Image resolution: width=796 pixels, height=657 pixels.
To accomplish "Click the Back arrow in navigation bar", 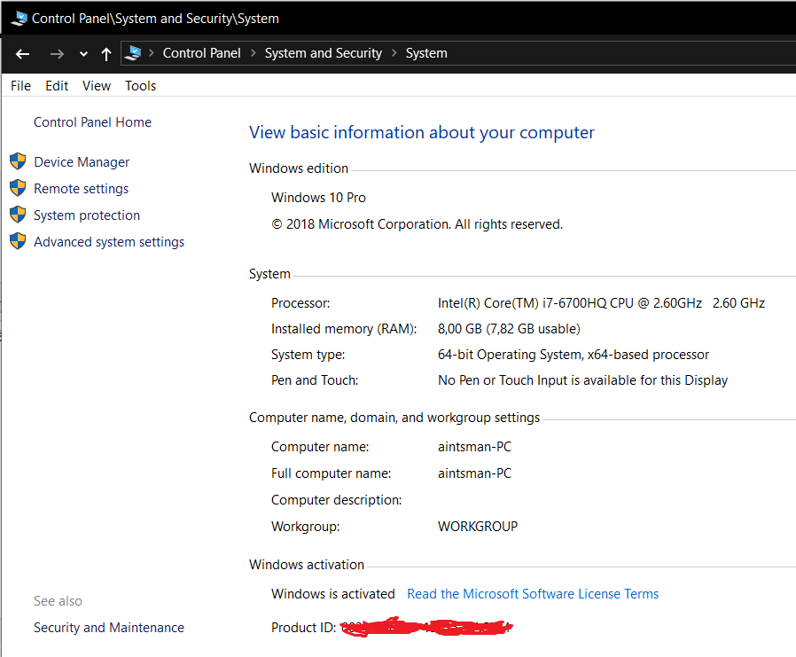I will pyautogui.click(x=23, y=54).
